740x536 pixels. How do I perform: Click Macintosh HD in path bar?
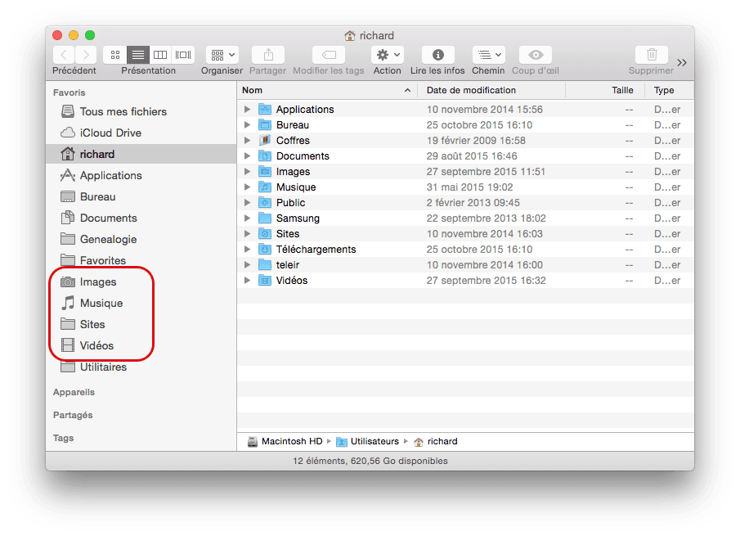285,441
